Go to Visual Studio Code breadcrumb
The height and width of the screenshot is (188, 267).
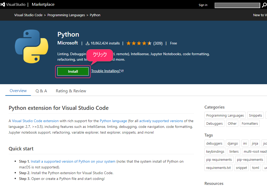[28, 15]
